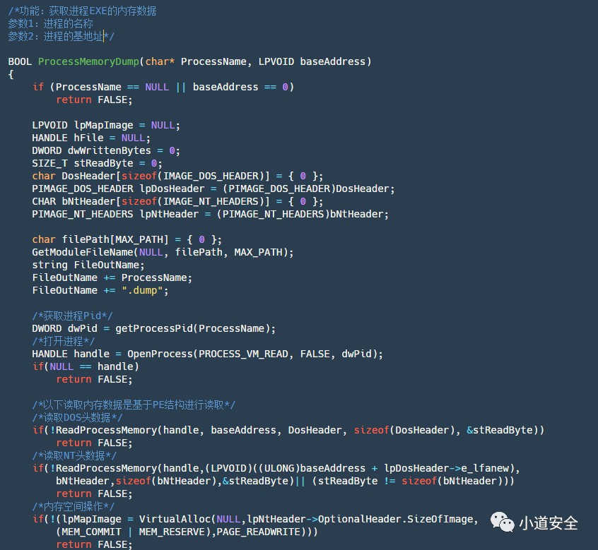The height and width of the screenshot is (550, 598).
Task: Click 'PROCESS_VM_READ' in the OpenProcess call
Action: tap(243, 354)
